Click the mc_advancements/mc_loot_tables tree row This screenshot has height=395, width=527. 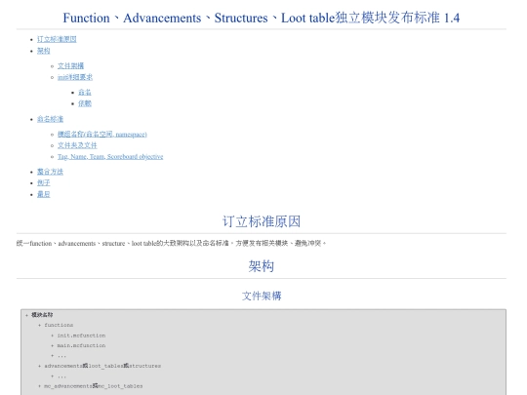click(93, 386)
